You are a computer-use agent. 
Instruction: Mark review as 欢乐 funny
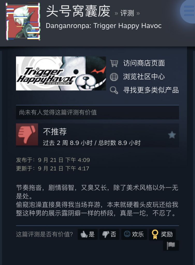pos(134,234)
